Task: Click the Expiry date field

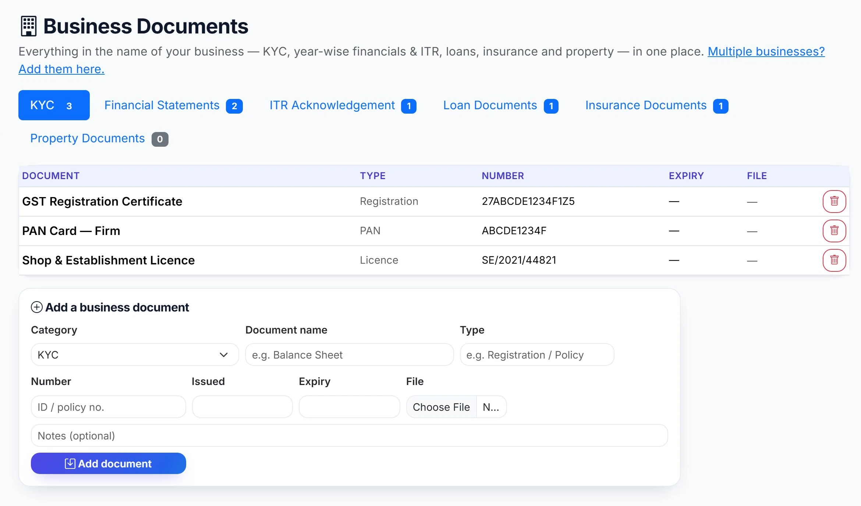Action: 349,407
